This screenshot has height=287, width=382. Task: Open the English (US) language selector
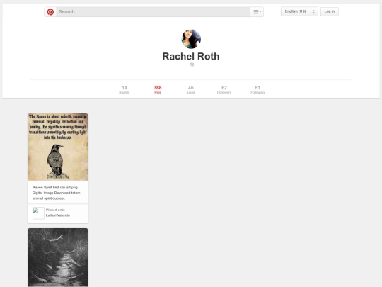point(299,11)
